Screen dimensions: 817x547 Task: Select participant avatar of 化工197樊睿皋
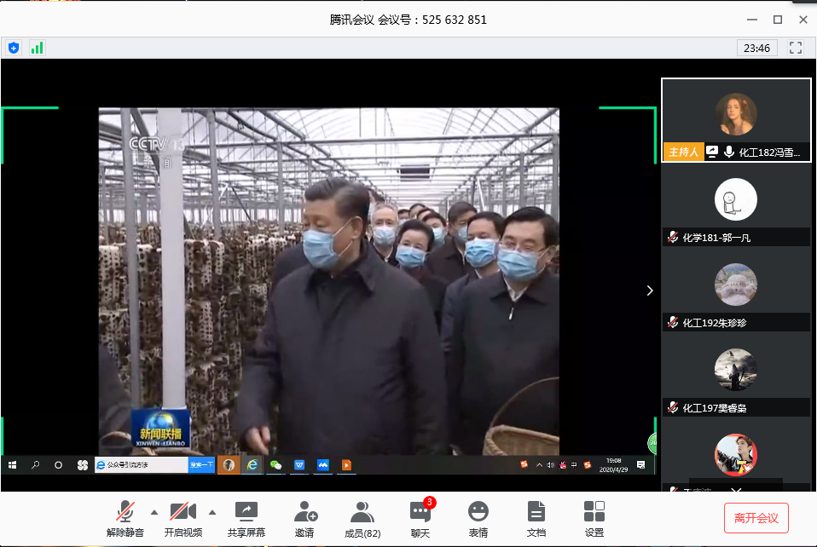click(x=736, y=370)
